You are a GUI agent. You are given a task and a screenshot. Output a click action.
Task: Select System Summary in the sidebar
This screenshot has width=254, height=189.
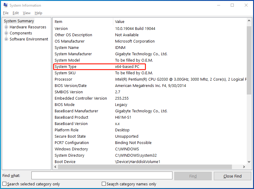tap(19, 21)
